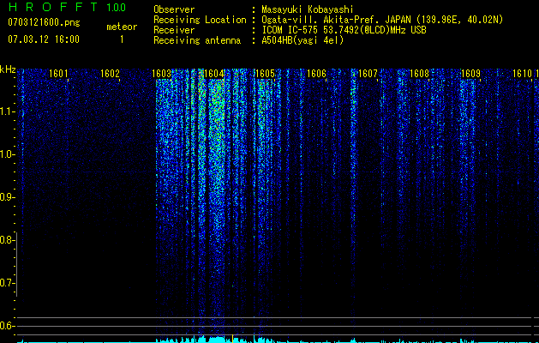The height and width of the screenshot is (343, 539).
Task: Click the 0.9 kHz axis tick label
Action: (7, 197)
